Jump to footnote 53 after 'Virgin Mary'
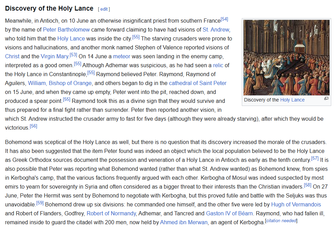Screen dimensions: 334x228 tap(73, 55)
